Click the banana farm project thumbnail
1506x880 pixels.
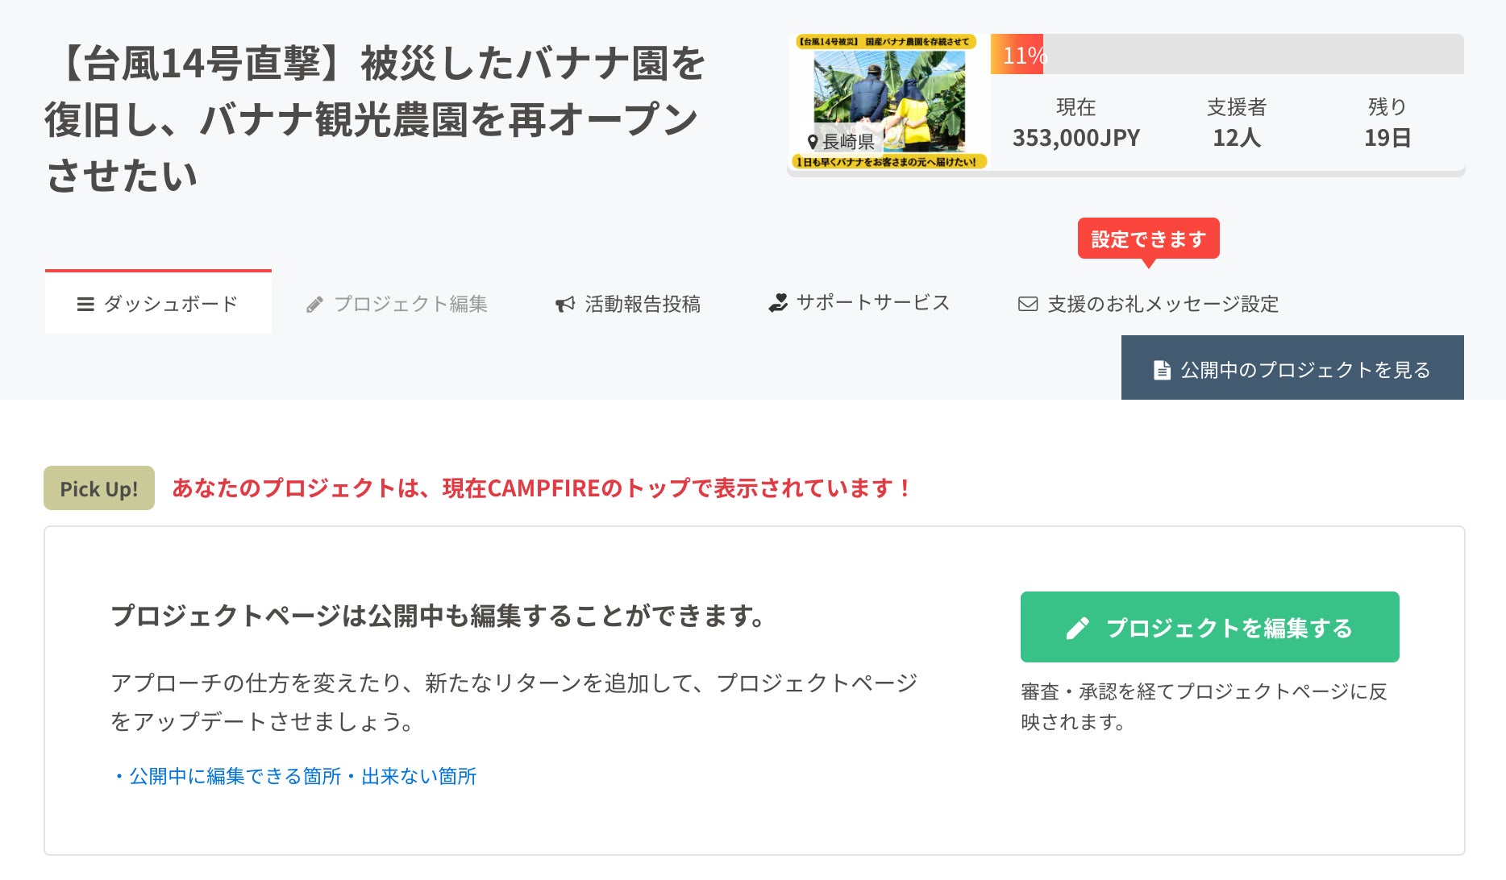point(888,102)
